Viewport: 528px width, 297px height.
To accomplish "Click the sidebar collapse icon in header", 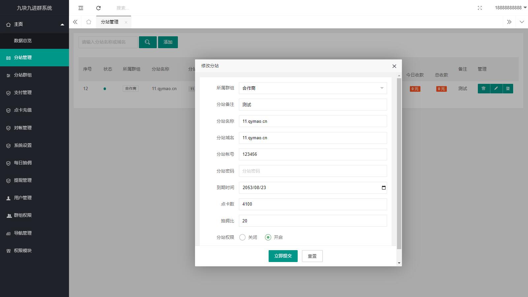I will (x=81, y=8).
